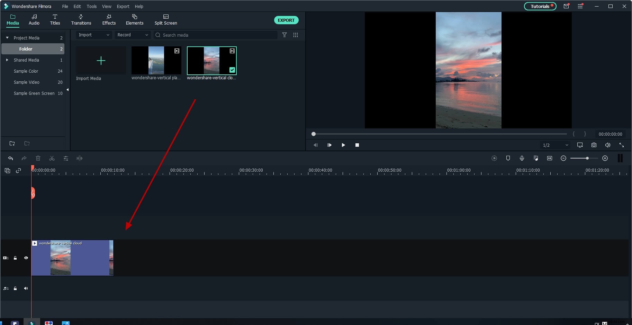
Task: Click the Export button
Action: pos(286,20)
